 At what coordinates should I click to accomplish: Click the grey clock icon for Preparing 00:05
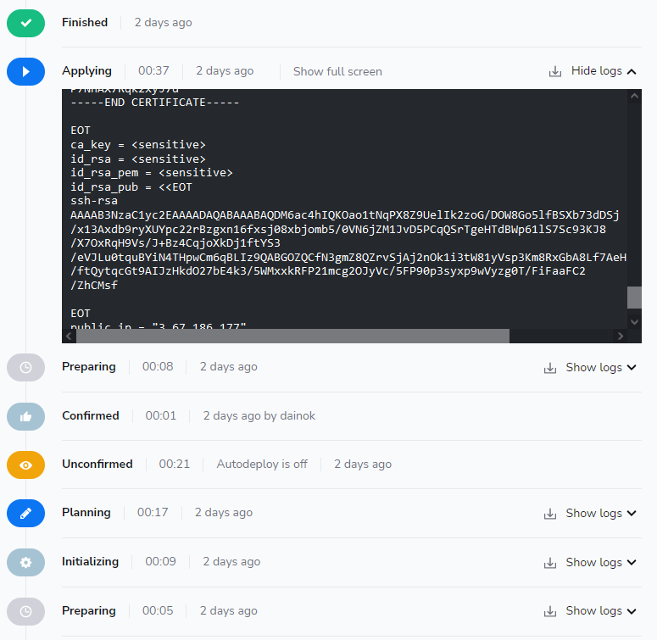coord(25,611)
